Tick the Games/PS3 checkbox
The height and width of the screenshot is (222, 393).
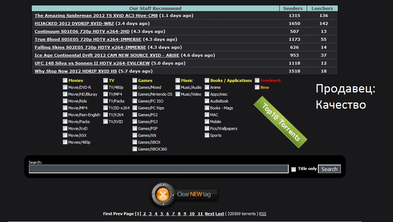click(135, 122)
